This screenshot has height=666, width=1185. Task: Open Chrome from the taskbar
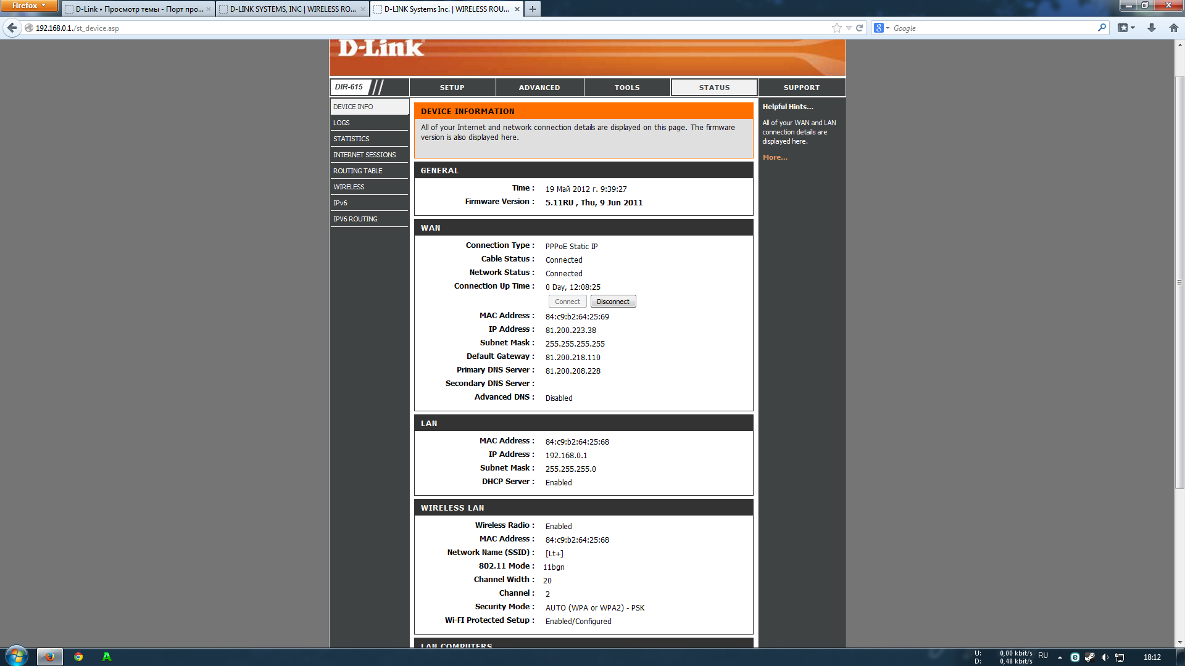tap(78, 657)
